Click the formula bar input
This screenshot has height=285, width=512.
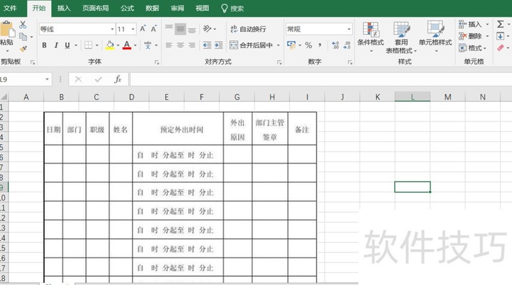[321, 79]
